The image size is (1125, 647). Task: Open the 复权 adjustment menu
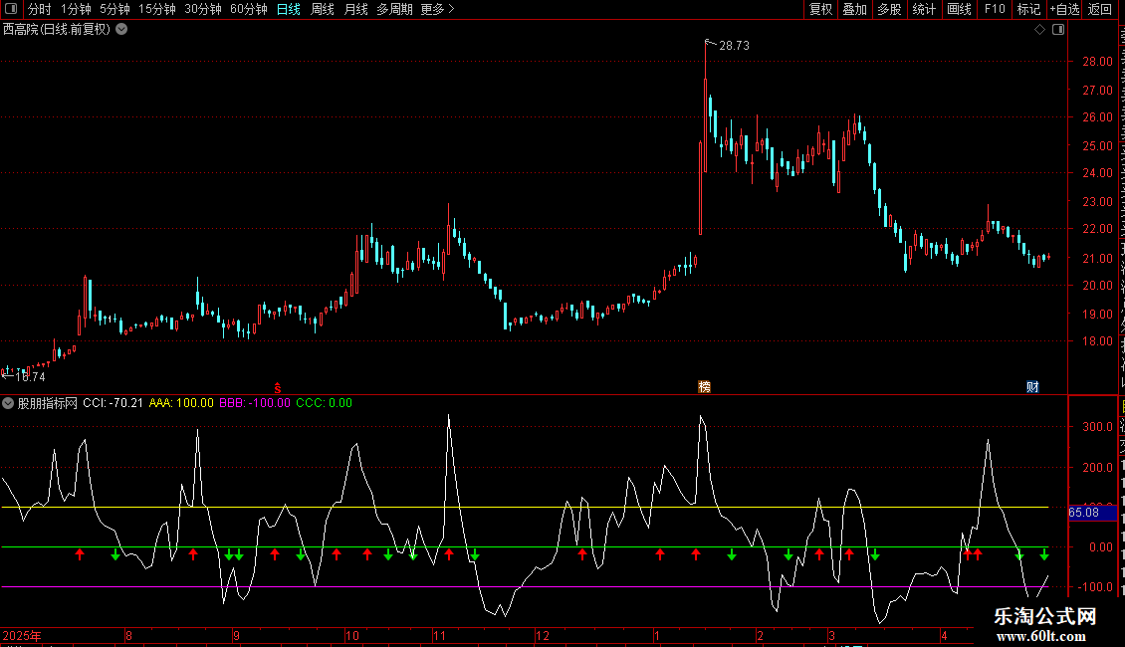coord(820,9)
